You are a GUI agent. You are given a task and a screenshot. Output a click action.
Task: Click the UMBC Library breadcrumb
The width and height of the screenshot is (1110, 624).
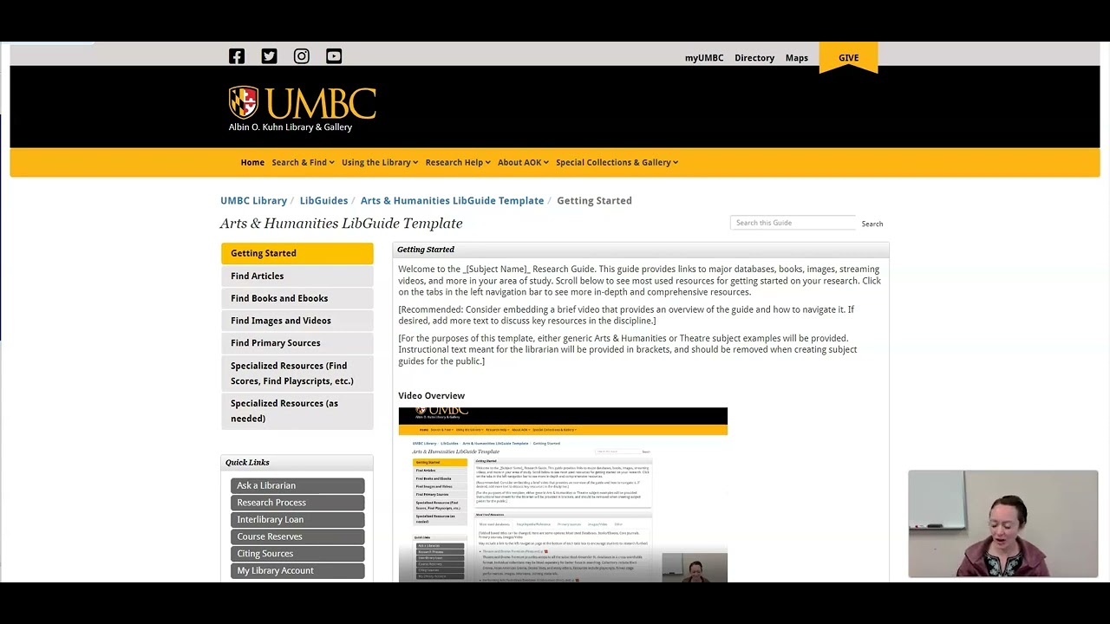coord(253,200)
